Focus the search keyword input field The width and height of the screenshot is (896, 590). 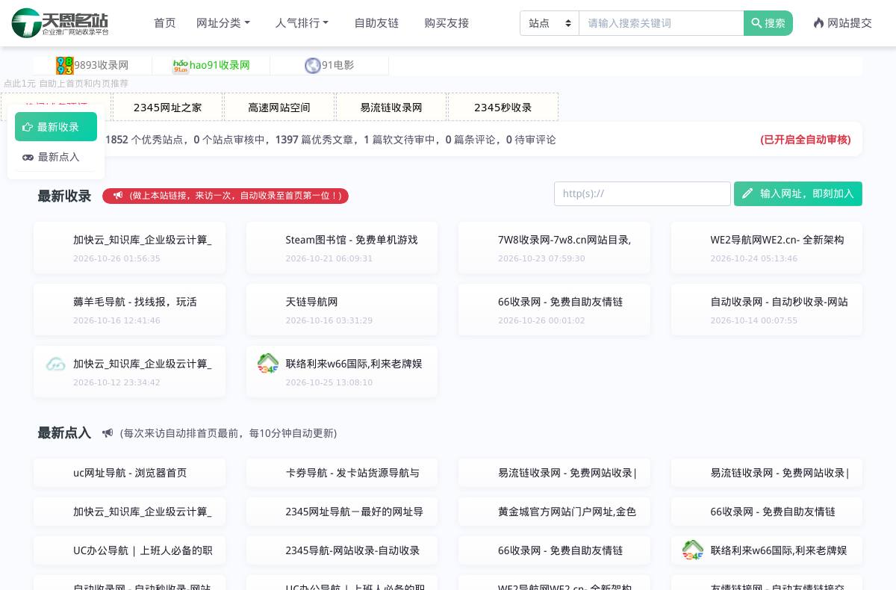click(661, 23)
